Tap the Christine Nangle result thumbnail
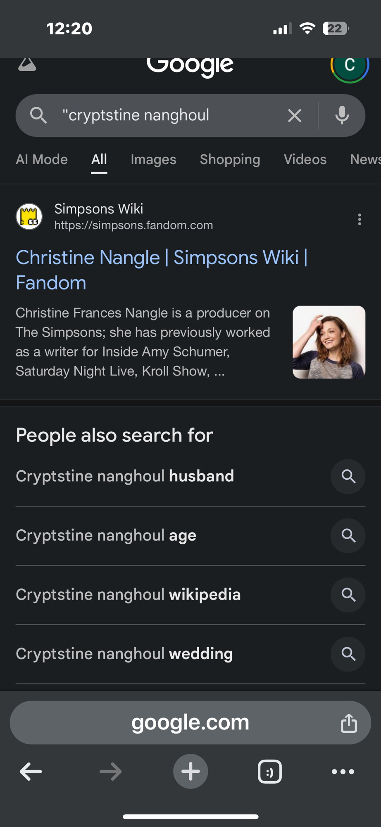Viewport: 381px width, 827px height. coord(329,342)
